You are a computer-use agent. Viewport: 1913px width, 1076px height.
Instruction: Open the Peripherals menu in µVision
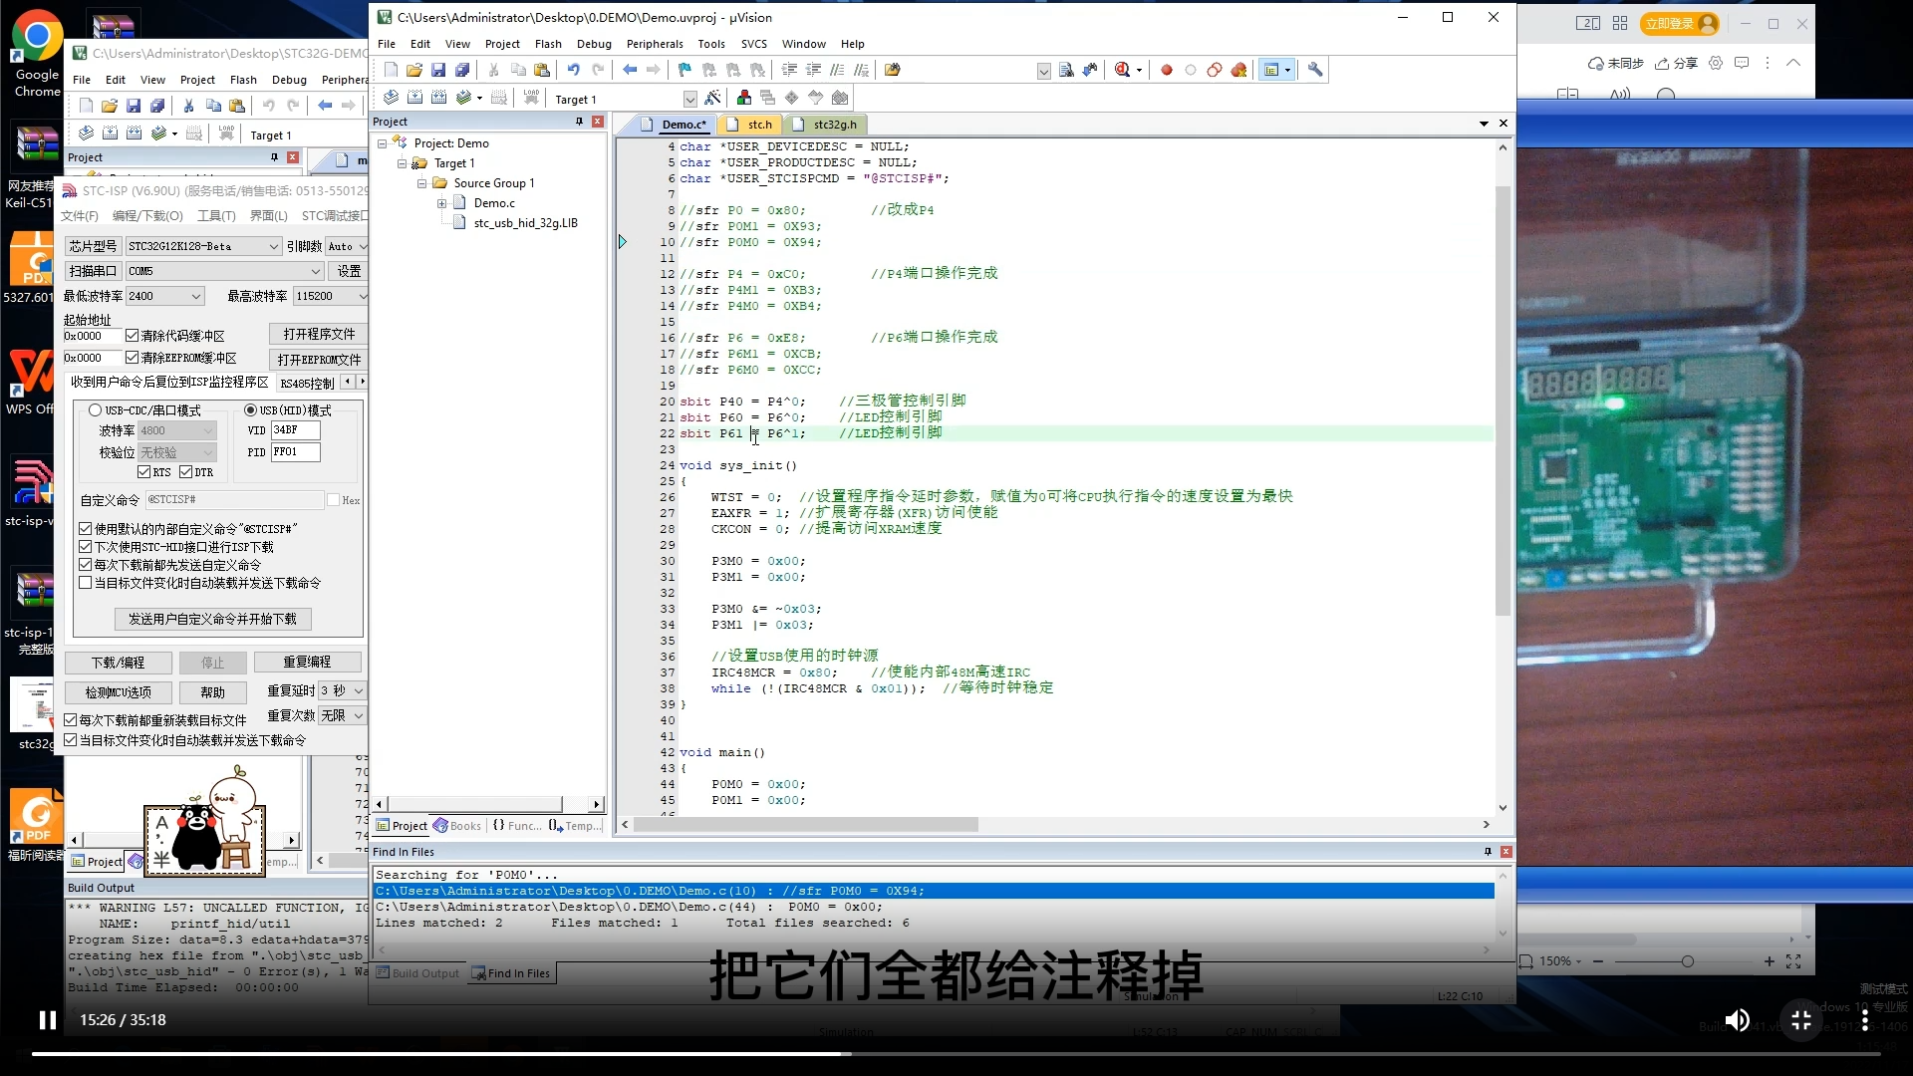coord(655,44)
